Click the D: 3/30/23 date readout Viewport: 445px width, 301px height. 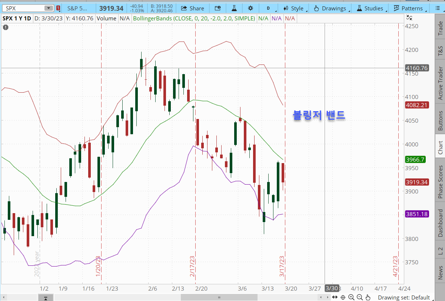pyautogui.click(x=48, y=18)
